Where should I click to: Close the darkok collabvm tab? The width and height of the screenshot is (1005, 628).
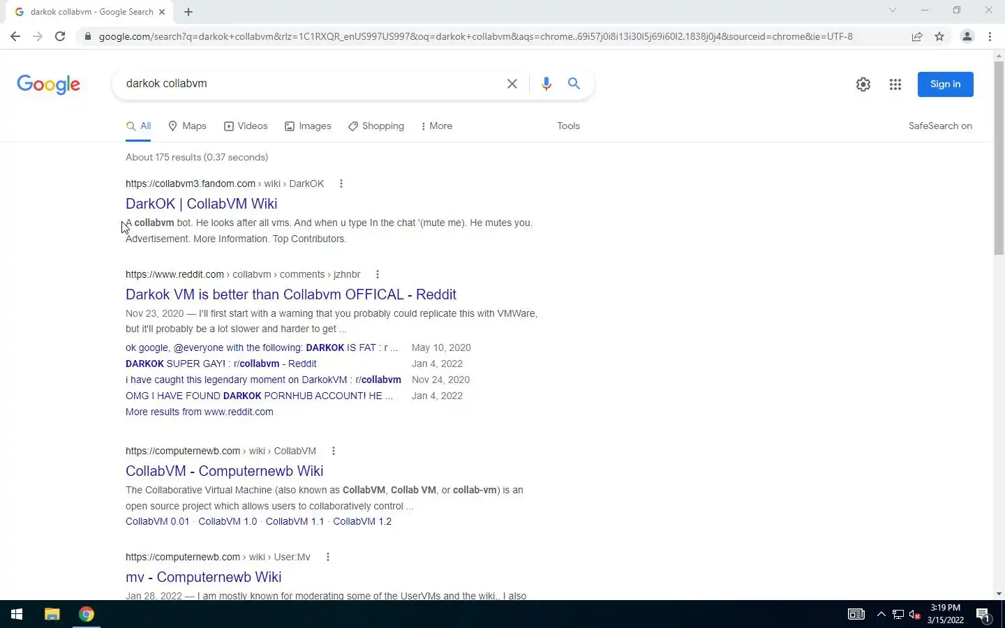coord(162,12)
